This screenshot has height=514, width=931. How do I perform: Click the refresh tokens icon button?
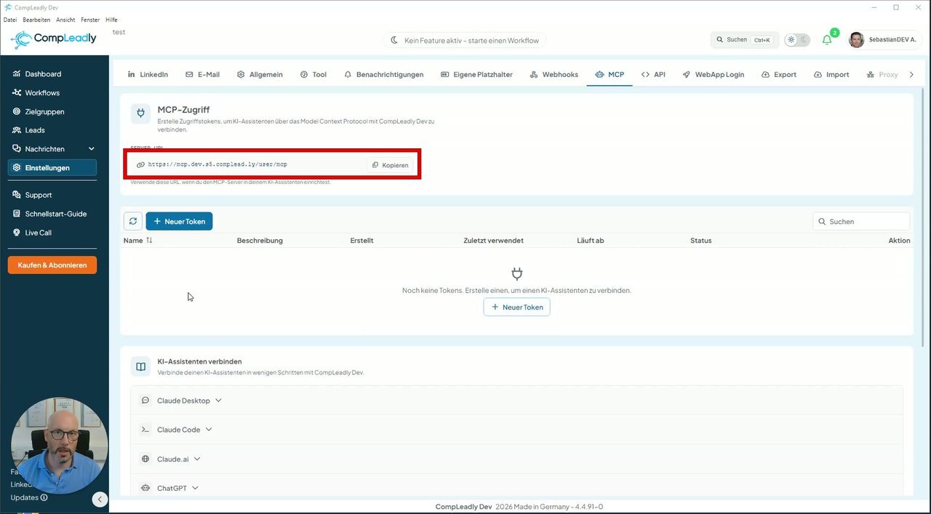133,221
